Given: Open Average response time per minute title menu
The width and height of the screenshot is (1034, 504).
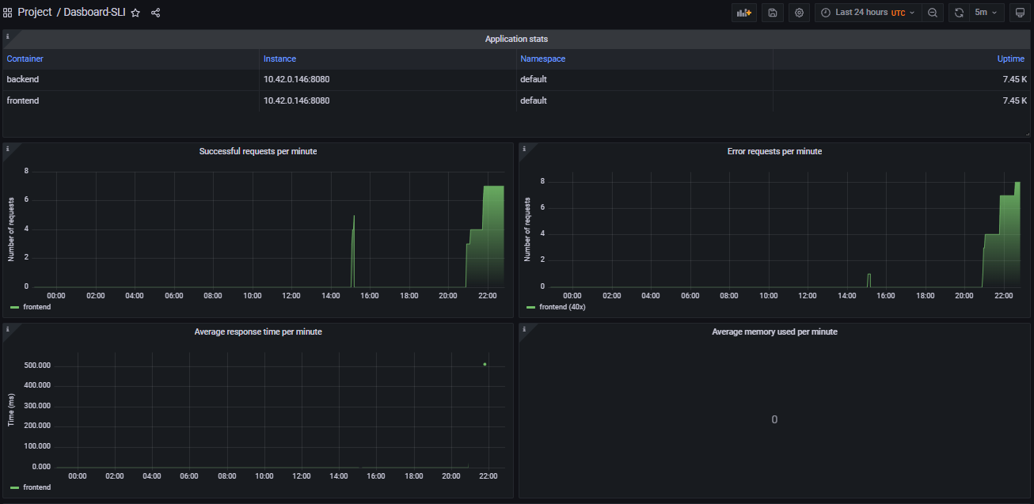Looking at the screenshot, I should point(258,332).
